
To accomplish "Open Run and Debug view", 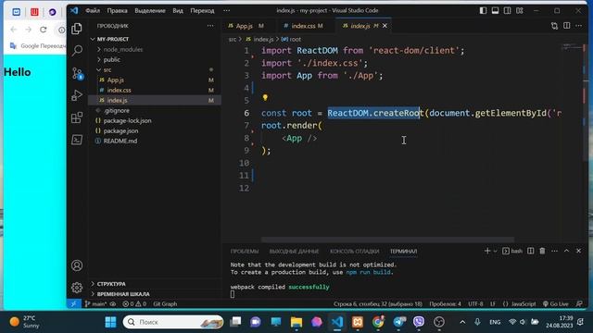I will pos(77,95).
